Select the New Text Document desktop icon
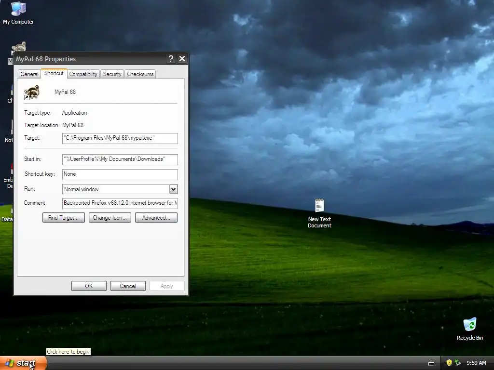494x370 pixels. (319, 213)
